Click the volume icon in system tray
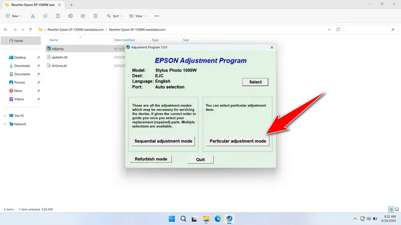 (x=369, y=219)
